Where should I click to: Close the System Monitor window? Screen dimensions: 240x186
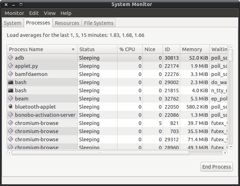pyautogui.click(x=6, y=4)
